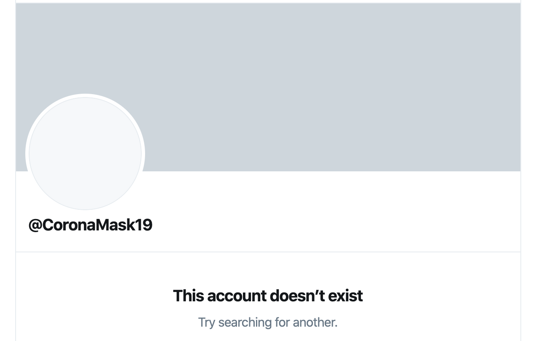Click the "Mask" portion of the @CoronaMask19 handle
The width and height of the screenshot is (544, 341).
(x=116, y=225)
